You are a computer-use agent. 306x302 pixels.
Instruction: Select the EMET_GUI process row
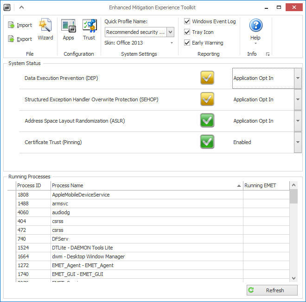(153, 274)
